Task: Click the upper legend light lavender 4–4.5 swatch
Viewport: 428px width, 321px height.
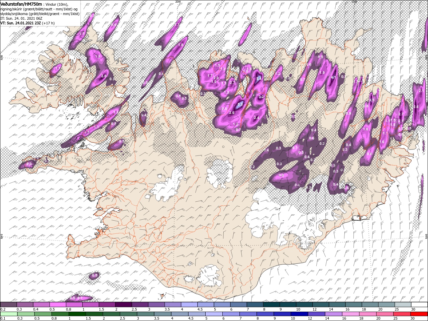Action: [189, 305]
